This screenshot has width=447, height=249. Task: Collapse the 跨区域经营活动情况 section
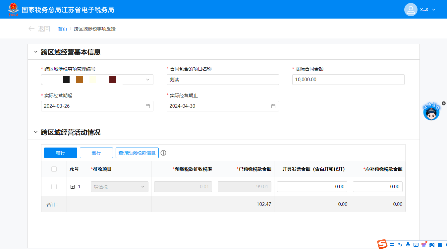point(36,132)
